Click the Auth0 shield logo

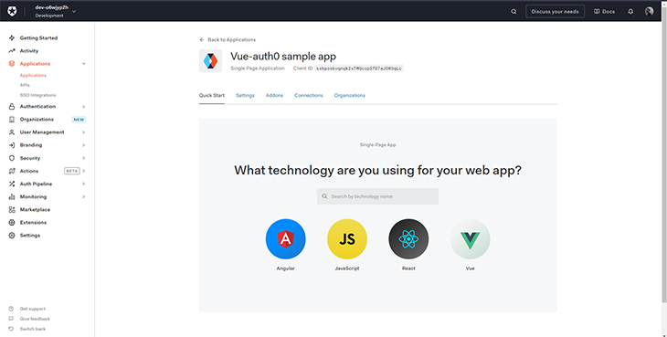tap(12, 12)
